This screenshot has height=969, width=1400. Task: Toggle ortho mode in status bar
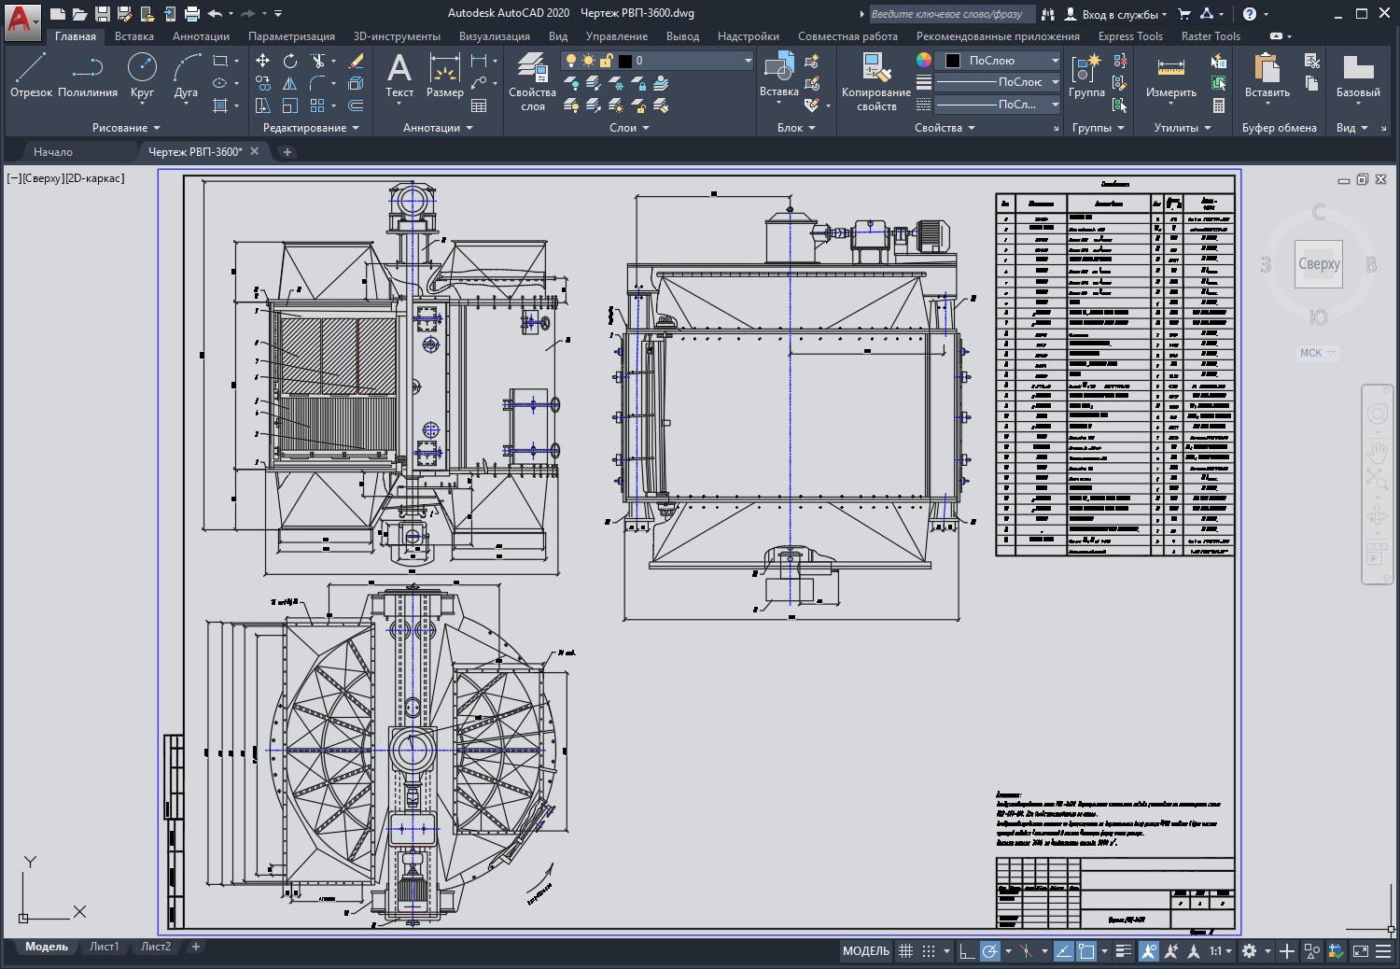tap(967, 951)
